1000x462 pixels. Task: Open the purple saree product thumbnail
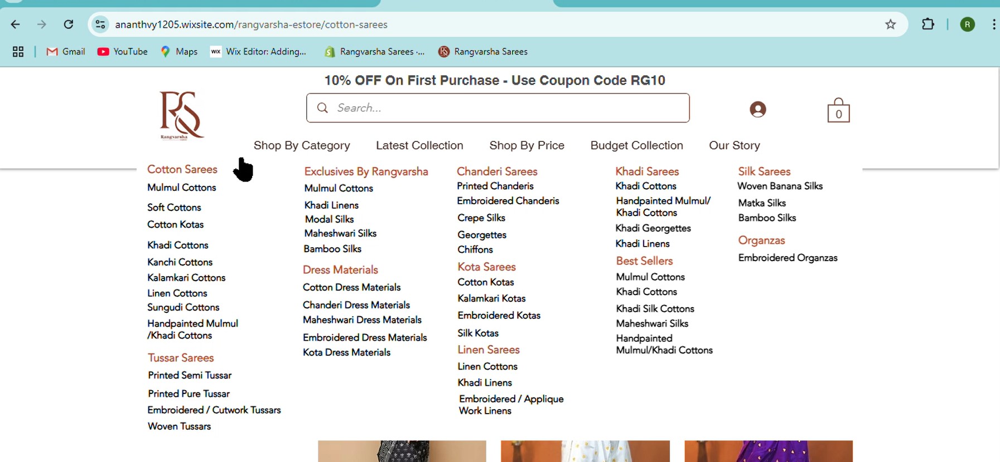(768, 451)
